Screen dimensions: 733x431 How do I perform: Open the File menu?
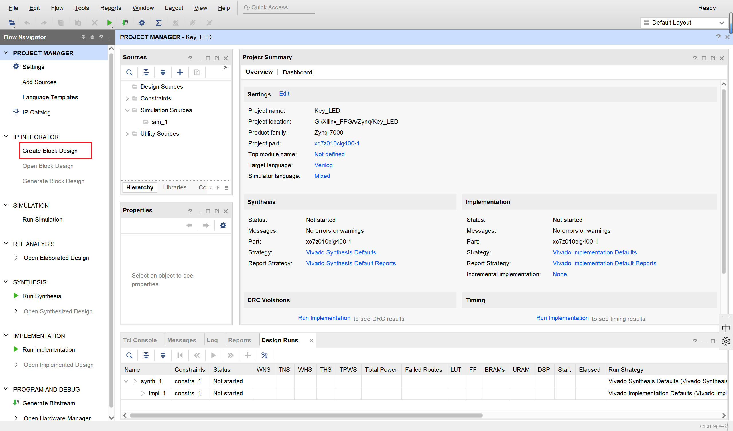(x=13, y=8)
